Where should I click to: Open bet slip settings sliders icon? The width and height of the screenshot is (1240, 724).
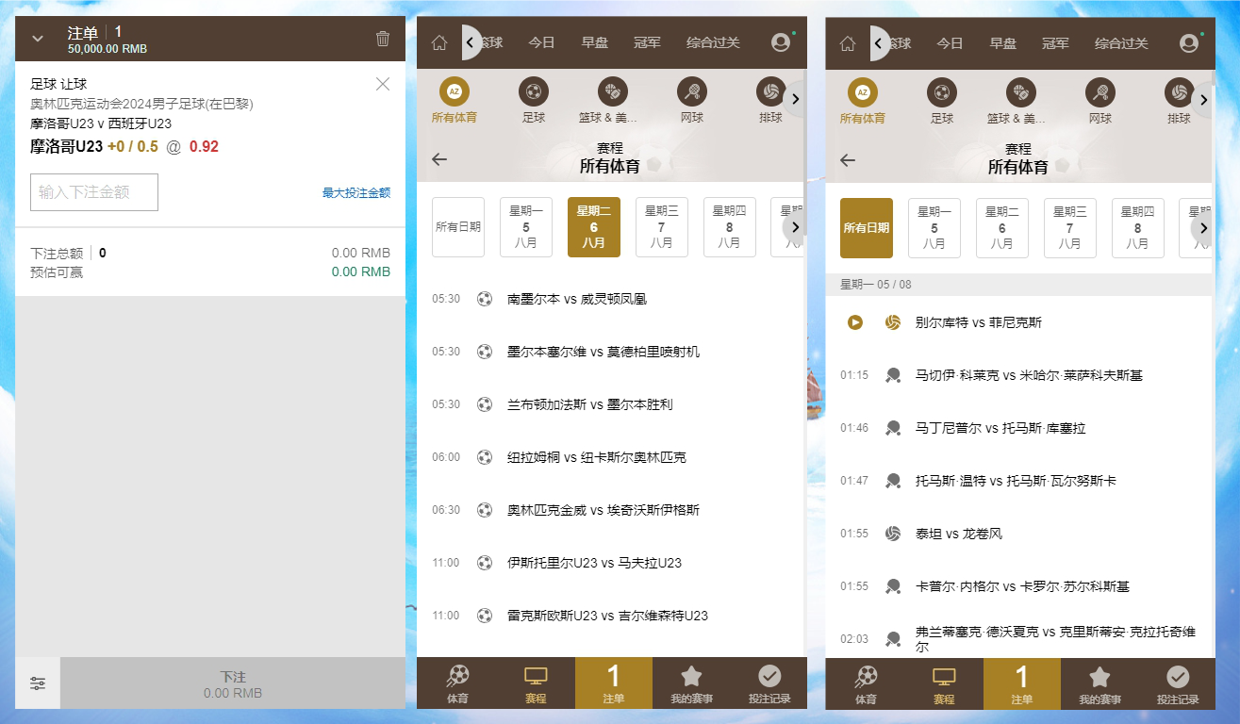click(38, 683)
